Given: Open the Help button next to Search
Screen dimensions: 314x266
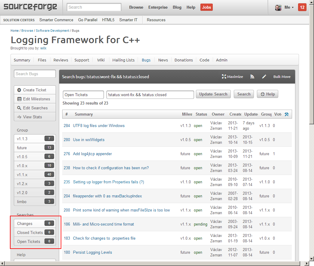Looking at the screenshot, I should [267, 94].
